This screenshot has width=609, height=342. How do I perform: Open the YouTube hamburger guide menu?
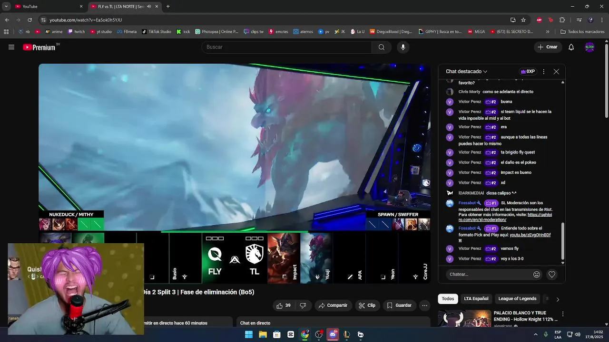point(11,47)
